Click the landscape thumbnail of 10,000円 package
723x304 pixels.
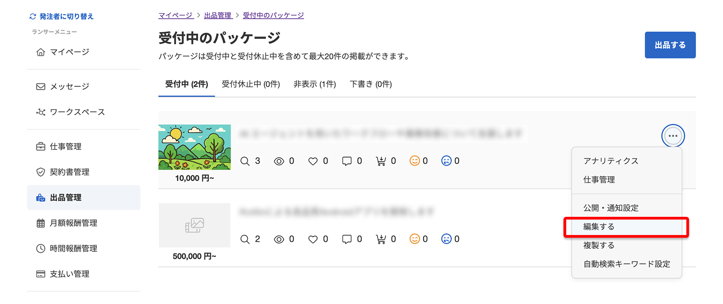pyautogui.click(x=194, y=147)
